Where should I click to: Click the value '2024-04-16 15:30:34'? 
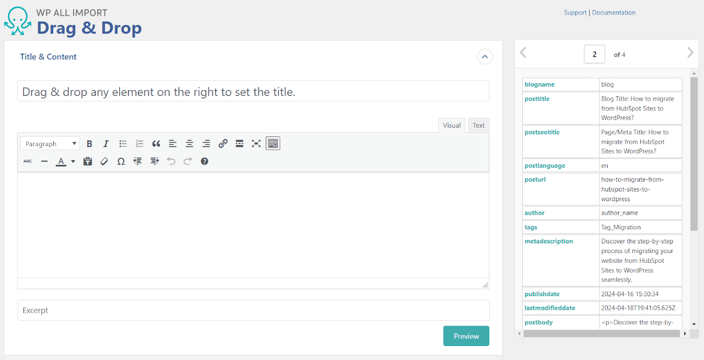click(x=630, y=294)
